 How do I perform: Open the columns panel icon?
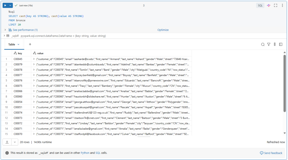click(275, 44)
